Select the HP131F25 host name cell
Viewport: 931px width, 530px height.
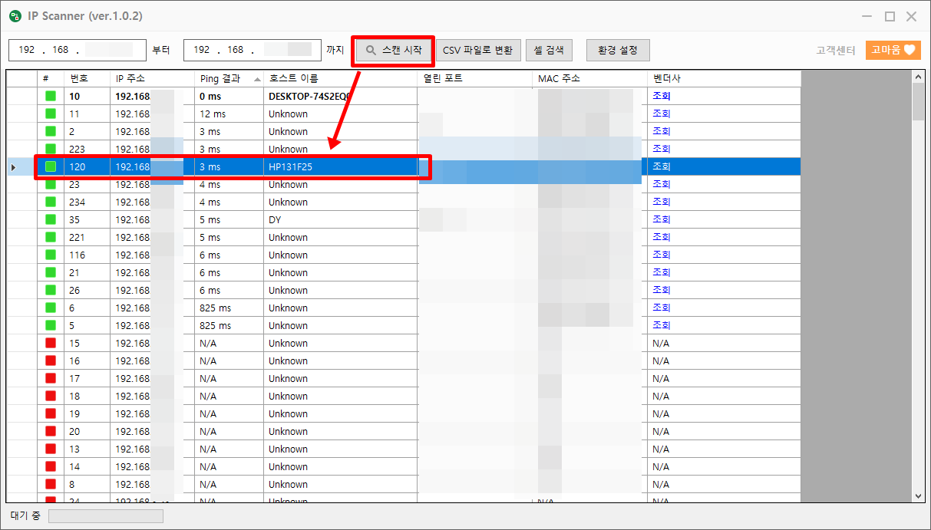pyautogui.click(x=341, y=167)
